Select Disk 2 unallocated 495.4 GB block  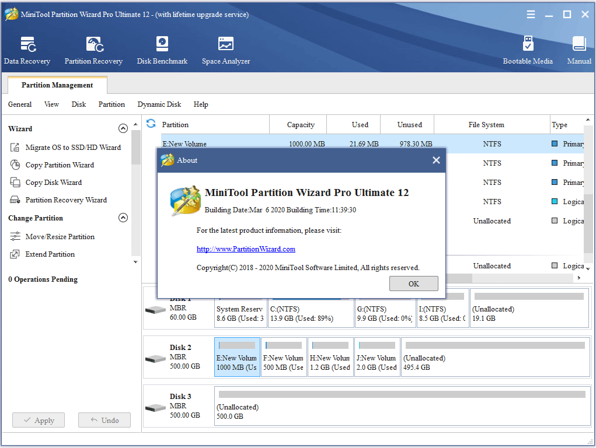496,357
